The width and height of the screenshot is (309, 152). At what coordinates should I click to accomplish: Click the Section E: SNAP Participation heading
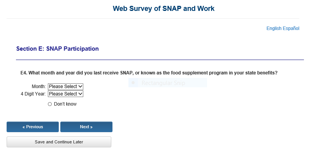pos(57,49)
